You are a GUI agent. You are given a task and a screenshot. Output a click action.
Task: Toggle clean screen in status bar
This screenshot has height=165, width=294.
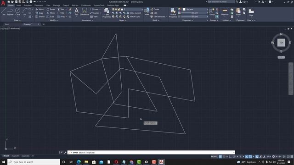click(x=288, y=157)
